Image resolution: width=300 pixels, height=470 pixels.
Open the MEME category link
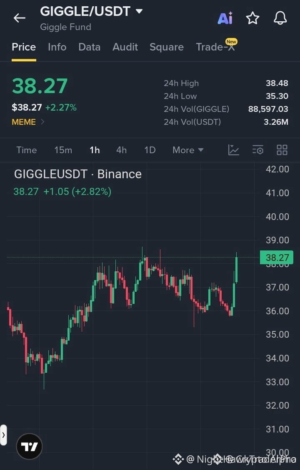coord(28,122)
